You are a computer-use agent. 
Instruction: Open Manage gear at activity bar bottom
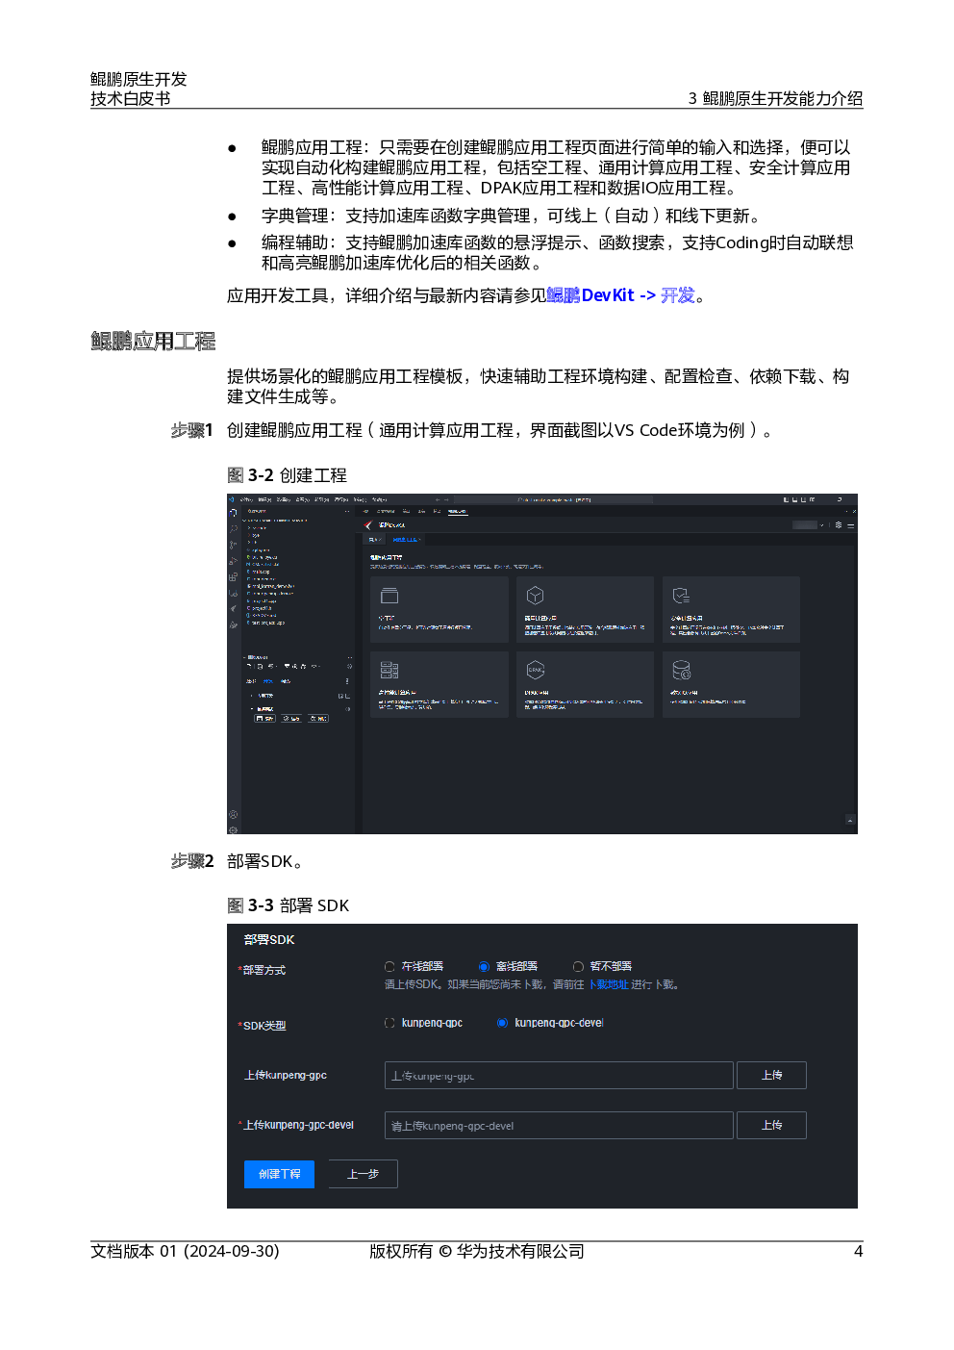tap(233, 828)
